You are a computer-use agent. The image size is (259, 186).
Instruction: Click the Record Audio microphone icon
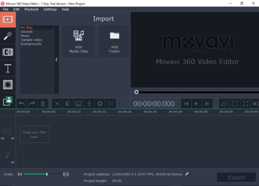click(x=89, y=104)
